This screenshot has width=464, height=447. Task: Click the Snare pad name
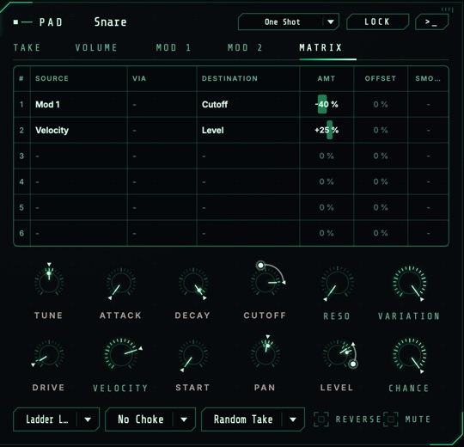[110, 21]
